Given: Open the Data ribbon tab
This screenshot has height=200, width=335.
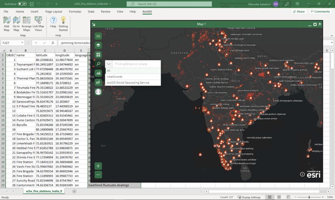Looking at the screenshot, I should coord(91,12).
